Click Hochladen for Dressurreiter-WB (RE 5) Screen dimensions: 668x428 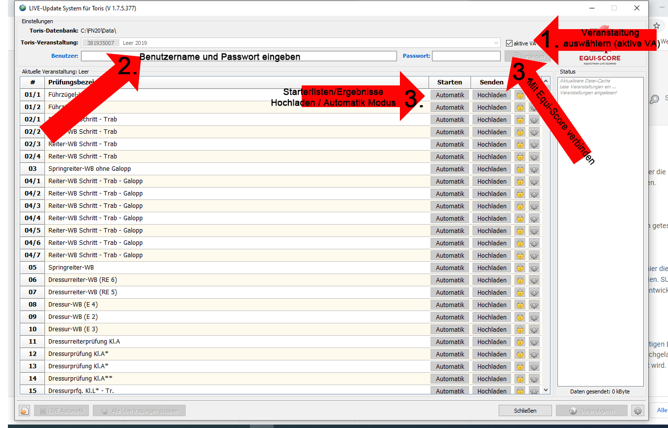click(x=492, y=292)
